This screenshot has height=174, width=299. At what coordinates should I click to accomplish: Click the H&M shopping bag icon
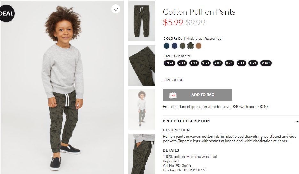(x=173, y=95)
